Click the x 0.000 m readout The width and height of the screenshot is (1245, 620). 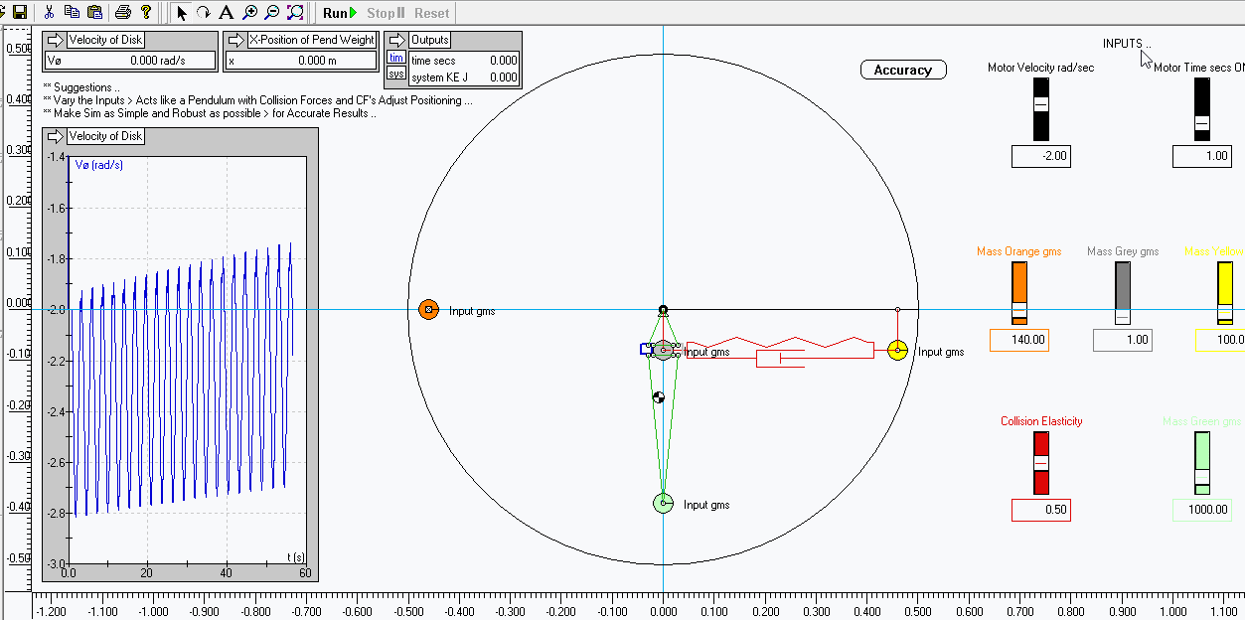(x=301, y=61)
